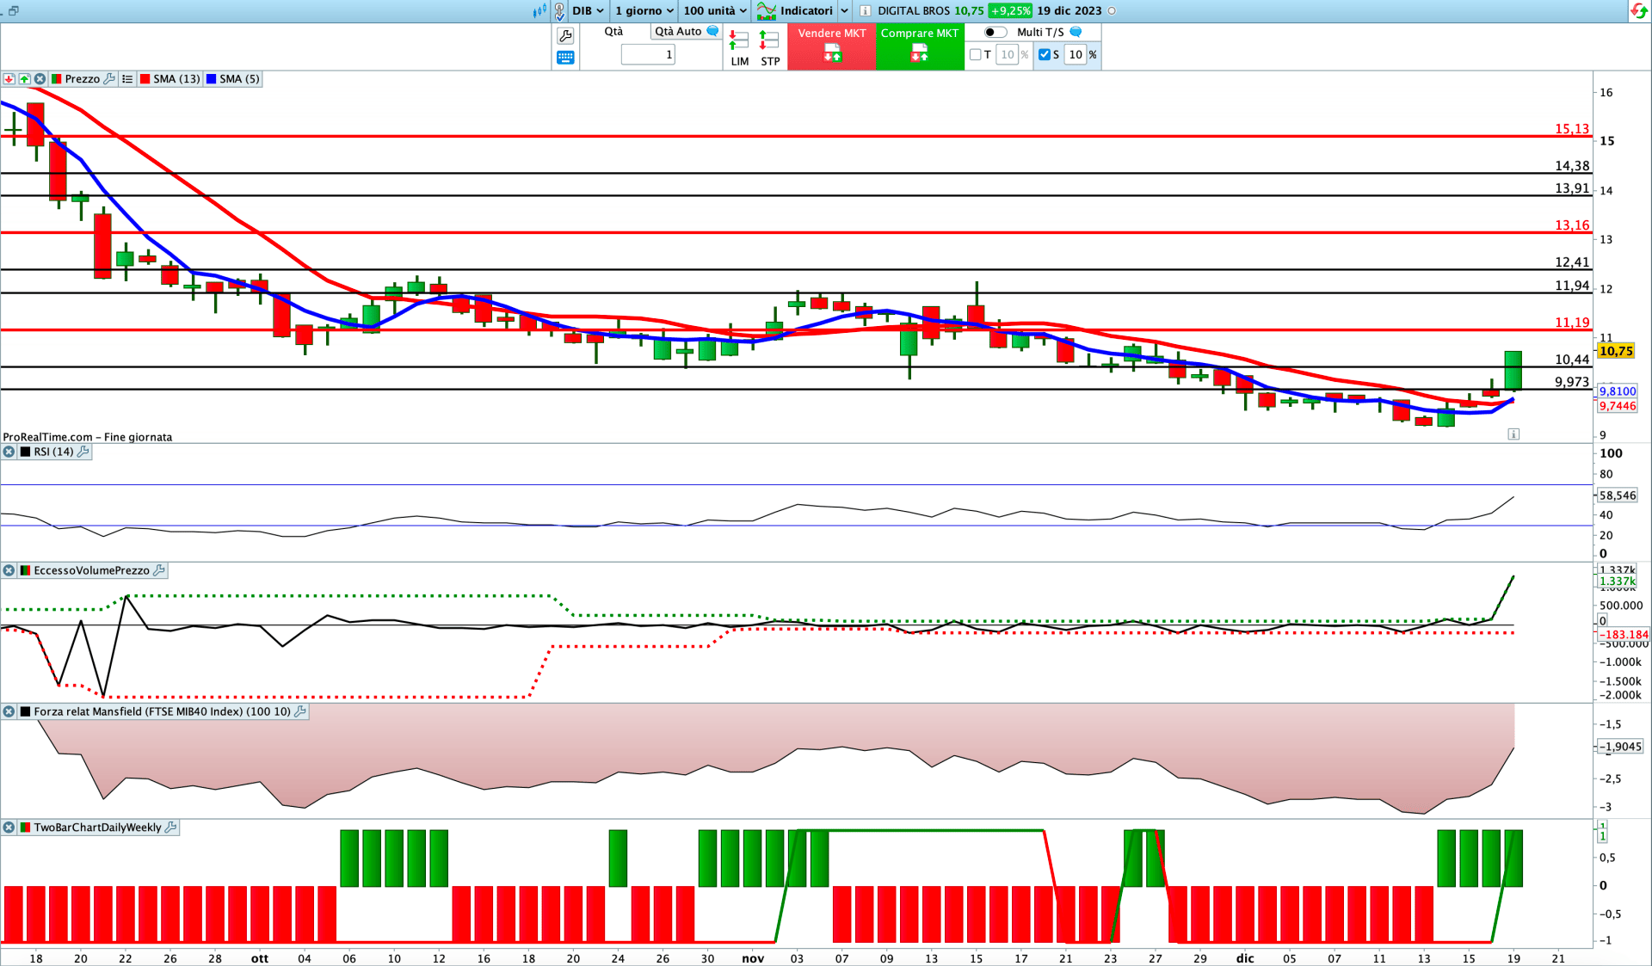Click the STP stop order icon
The width and height of the screenshot is (1652, 966).
[x=769, y=40]
